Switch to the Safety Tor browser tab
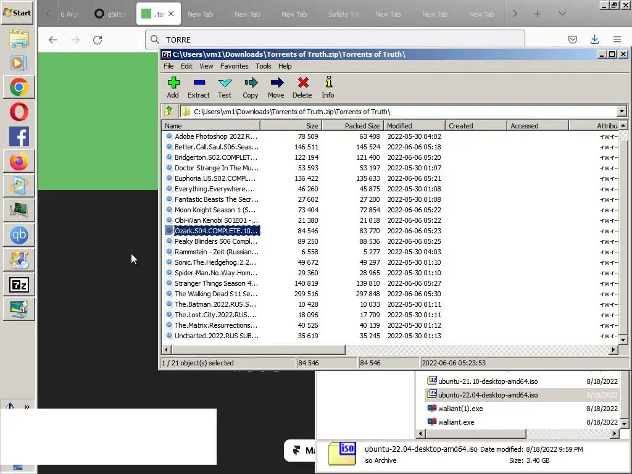Image resolution: width=632 pixels, height=474 pixels. coord(344,14)
